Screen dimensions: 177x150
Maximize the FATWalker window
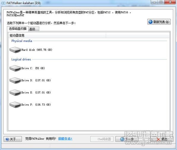(161, 2)
